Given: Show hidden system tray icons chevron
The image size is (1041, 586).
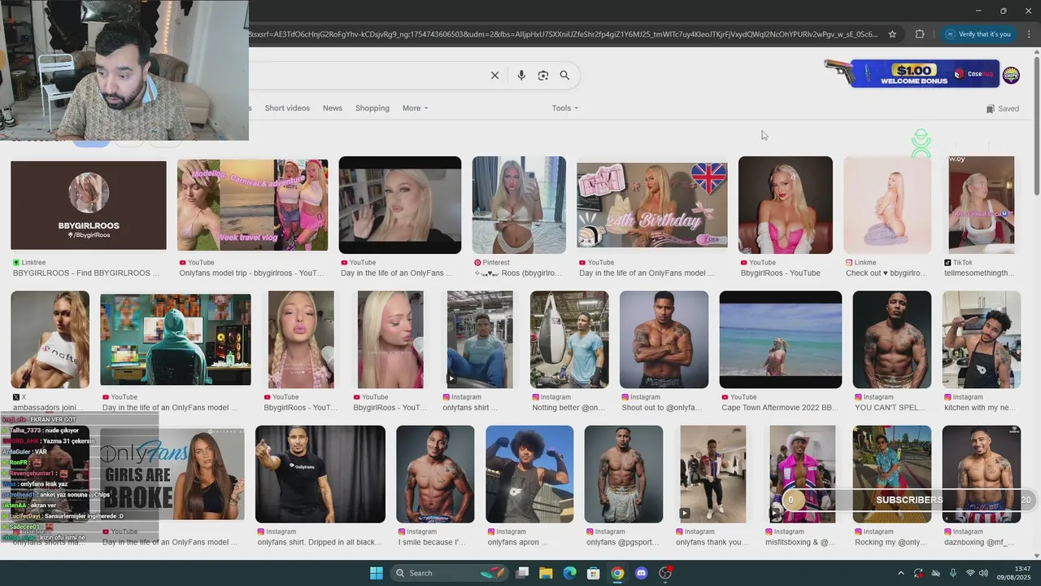Looking at the screenshot, I should pyautogui.click(x=900, y=573).
